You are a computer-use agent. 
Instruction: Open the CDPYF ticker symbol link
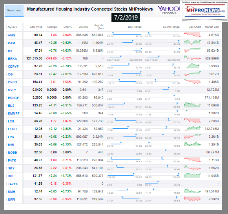(13, 67)
